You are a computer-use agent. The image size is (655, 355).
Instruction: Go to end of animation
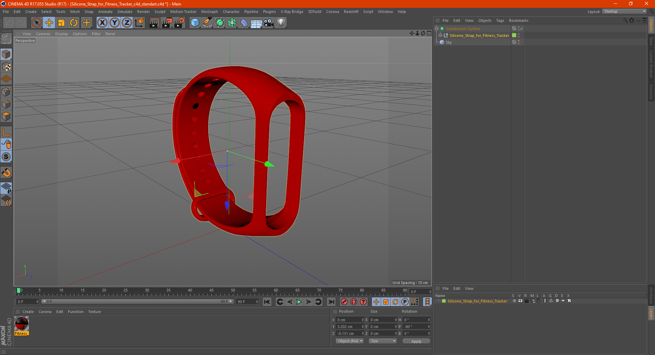point(331,302)
